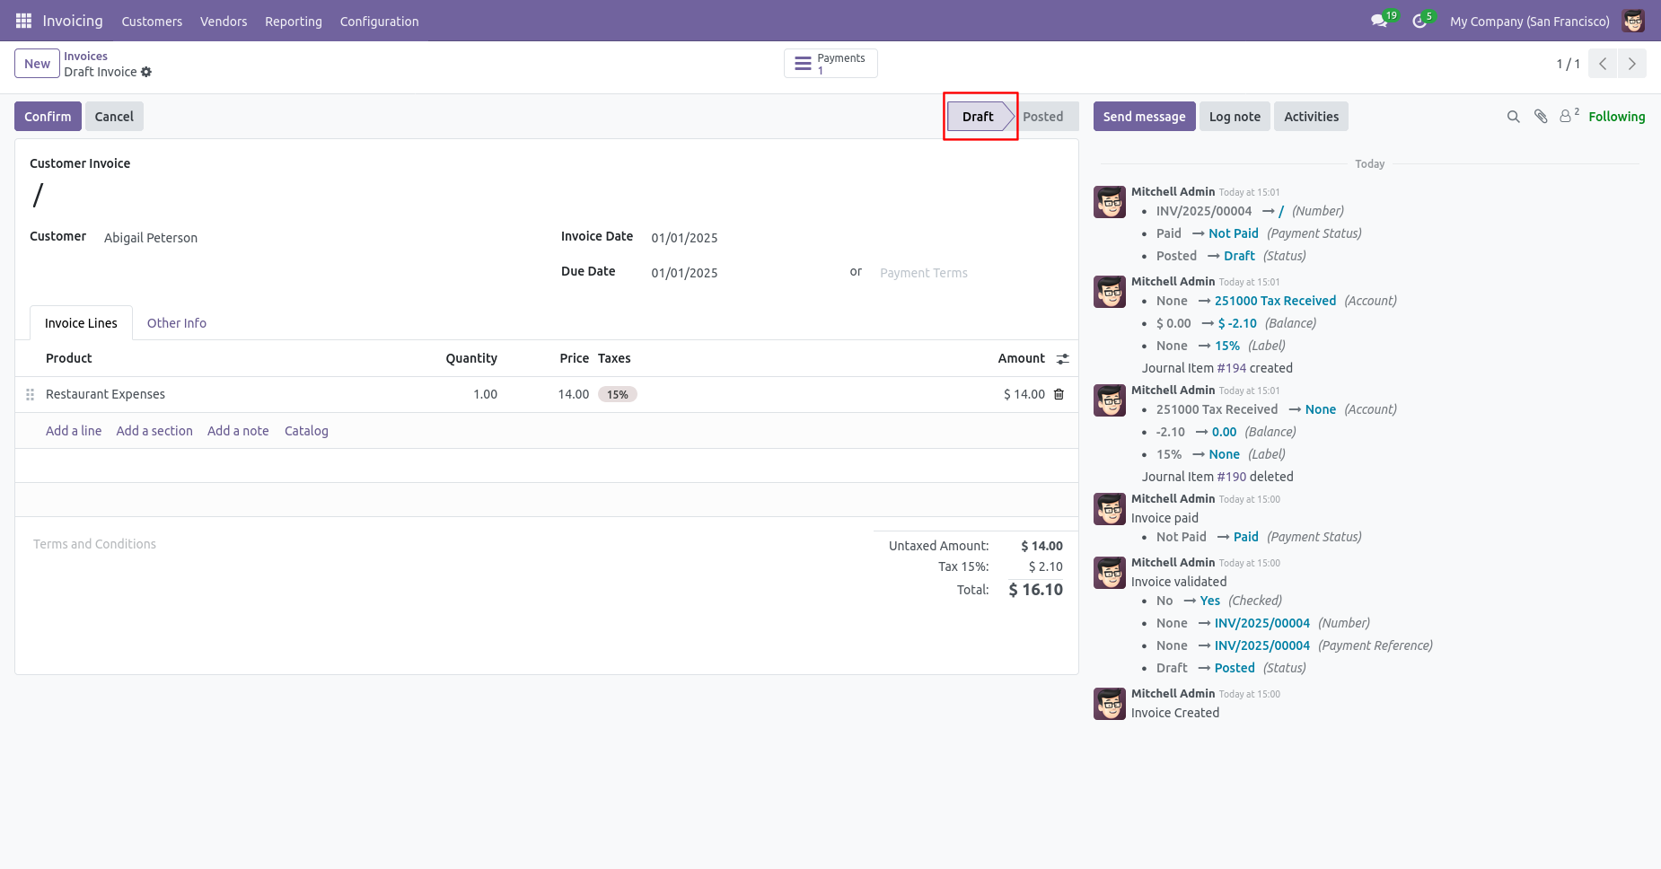Open the chat messages icon with badge 19
This screenshot has width=1661, height=869.
point(1380,21)
